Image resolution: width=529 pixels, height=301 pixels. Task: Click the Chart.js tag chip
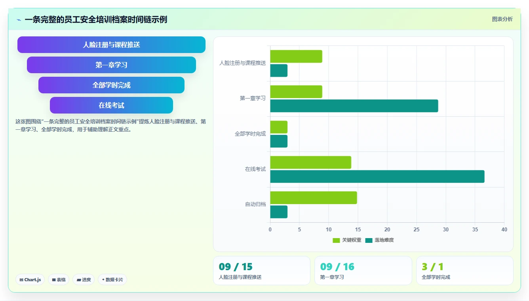(30, 280)
